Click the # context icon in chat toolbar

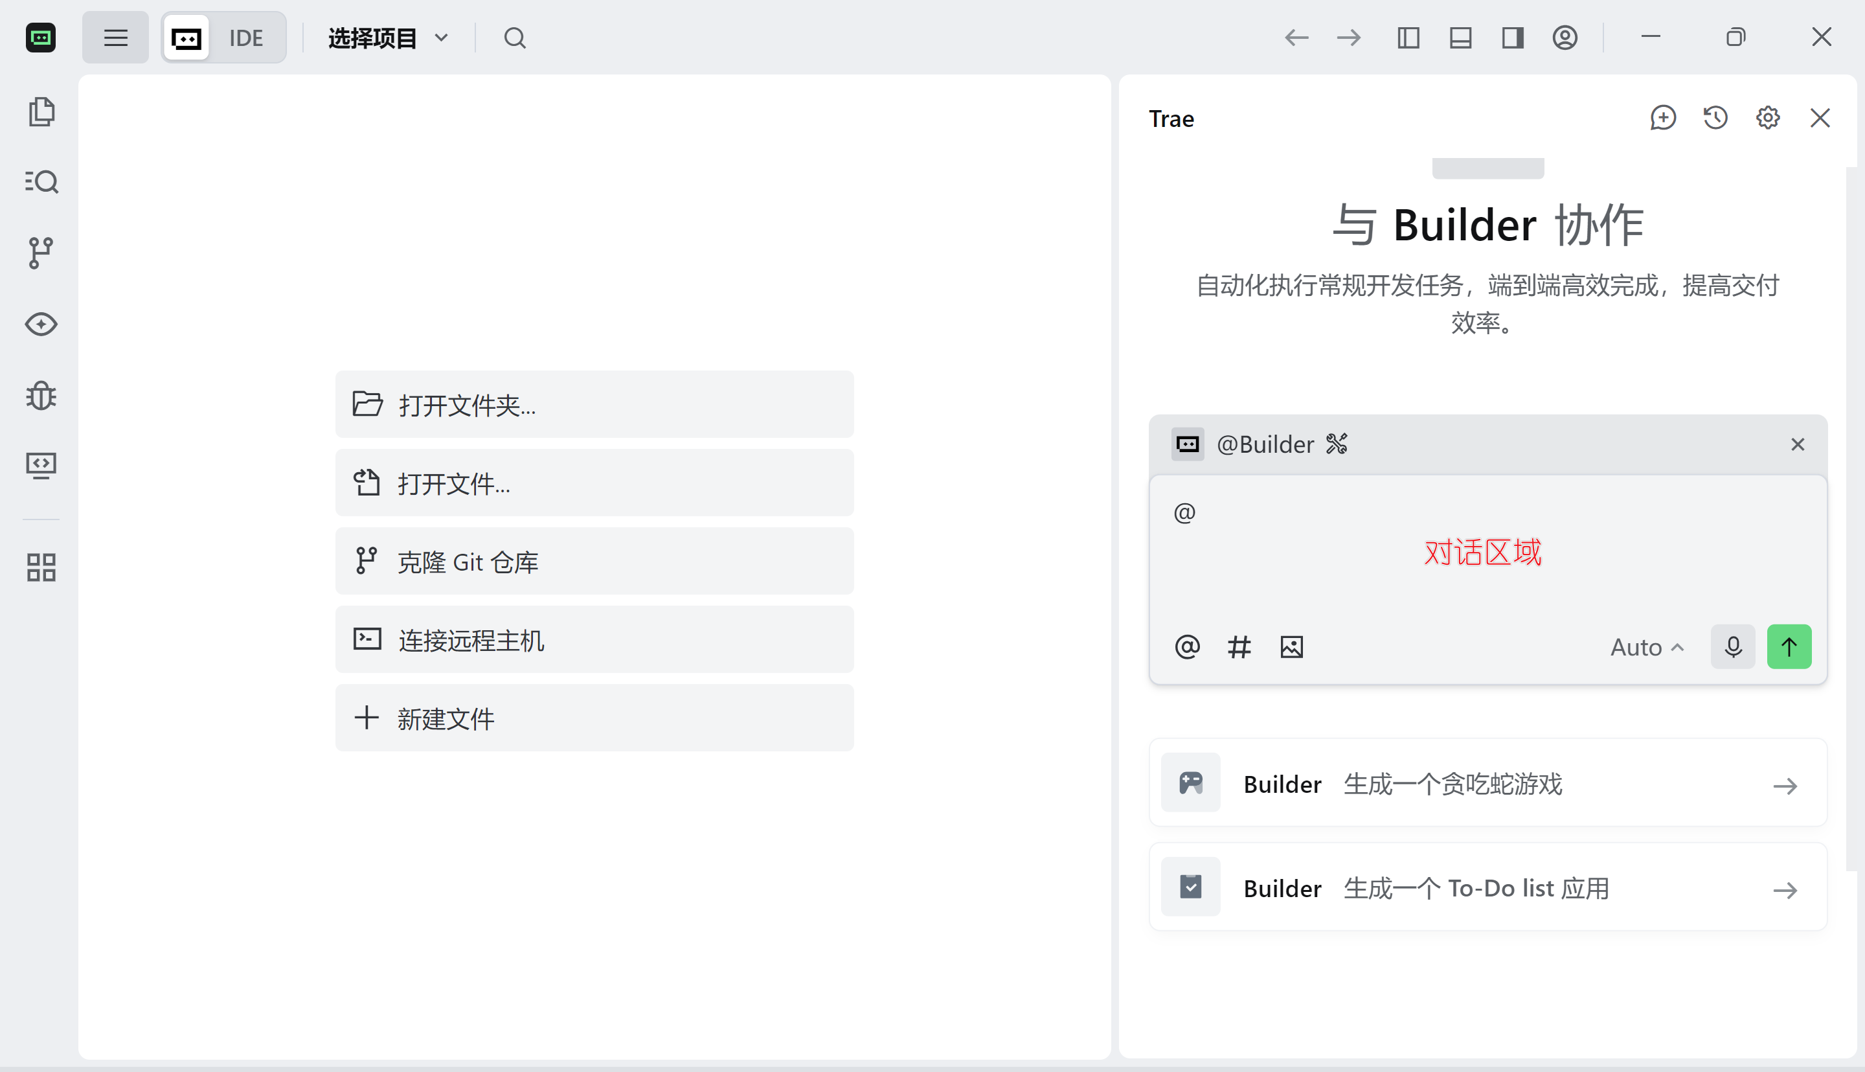[1239, 647]
